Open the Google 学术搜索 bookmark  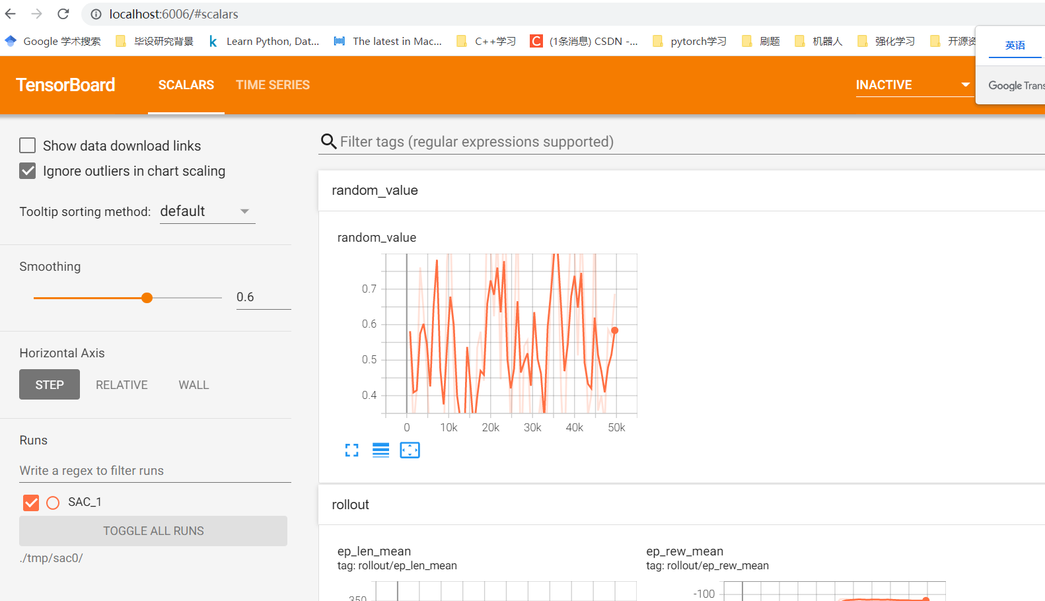[53, 41]
